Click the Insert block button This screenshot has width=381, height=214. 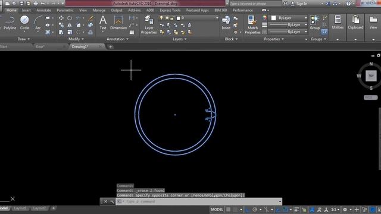pyautogui.click(x=226, y=23)
